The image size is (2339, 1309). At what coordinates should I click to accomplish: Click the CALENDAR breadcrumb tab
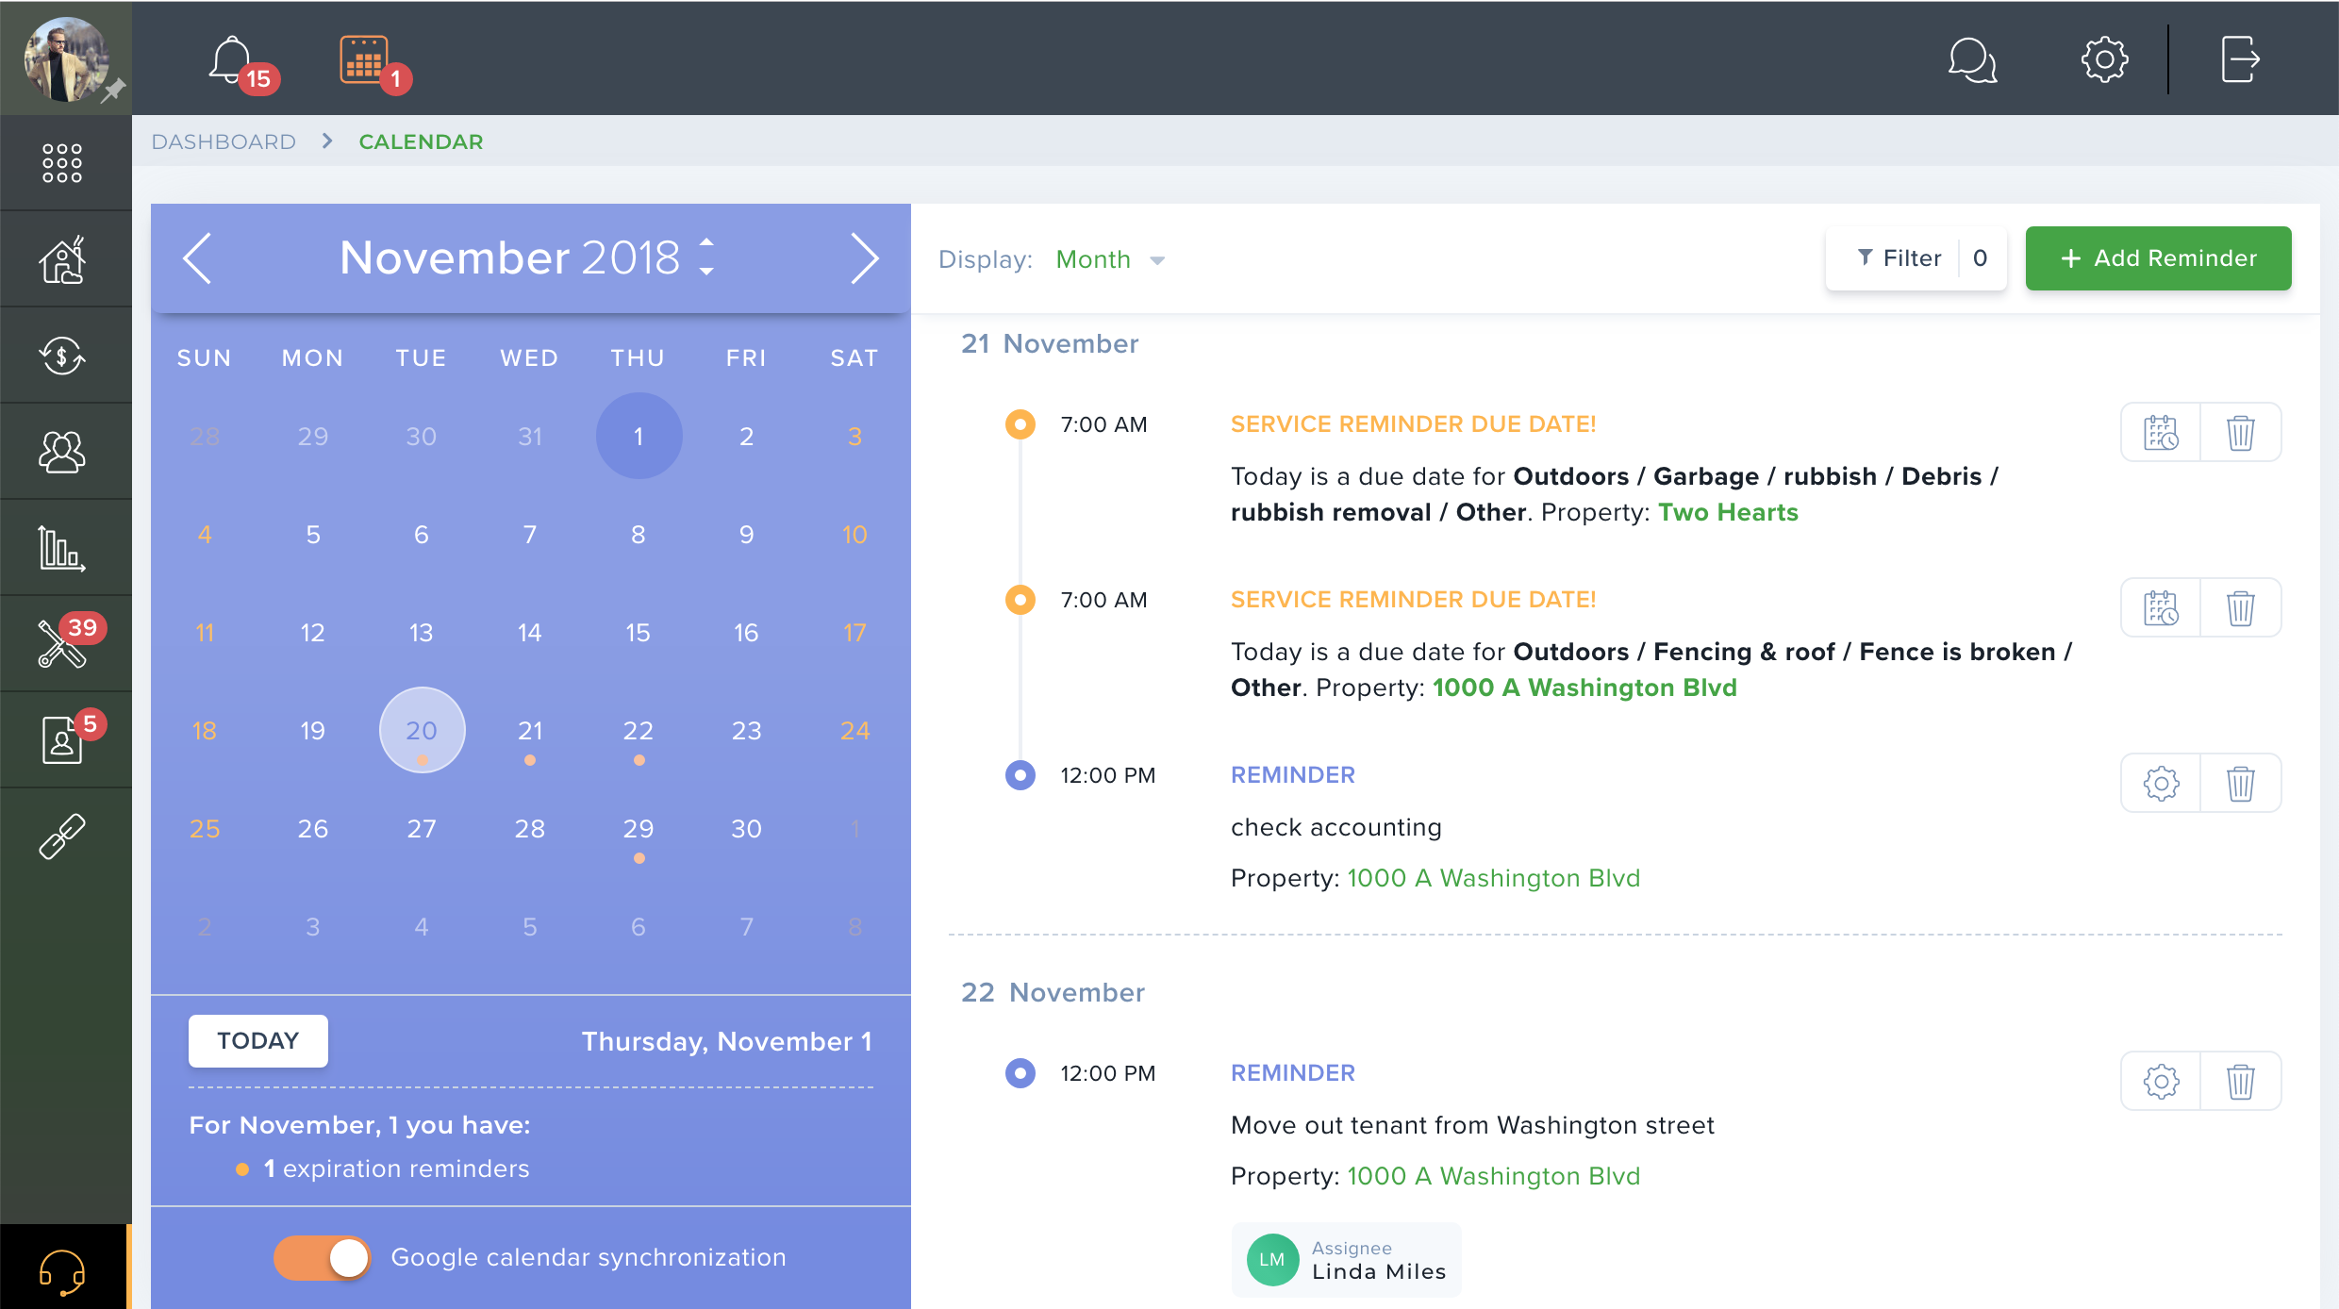(421, 143)
